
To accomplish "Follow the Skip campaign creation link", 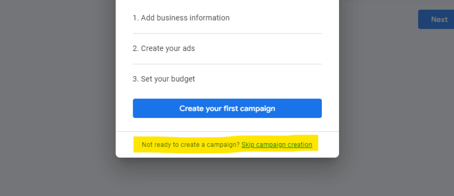I will [276, 145].
